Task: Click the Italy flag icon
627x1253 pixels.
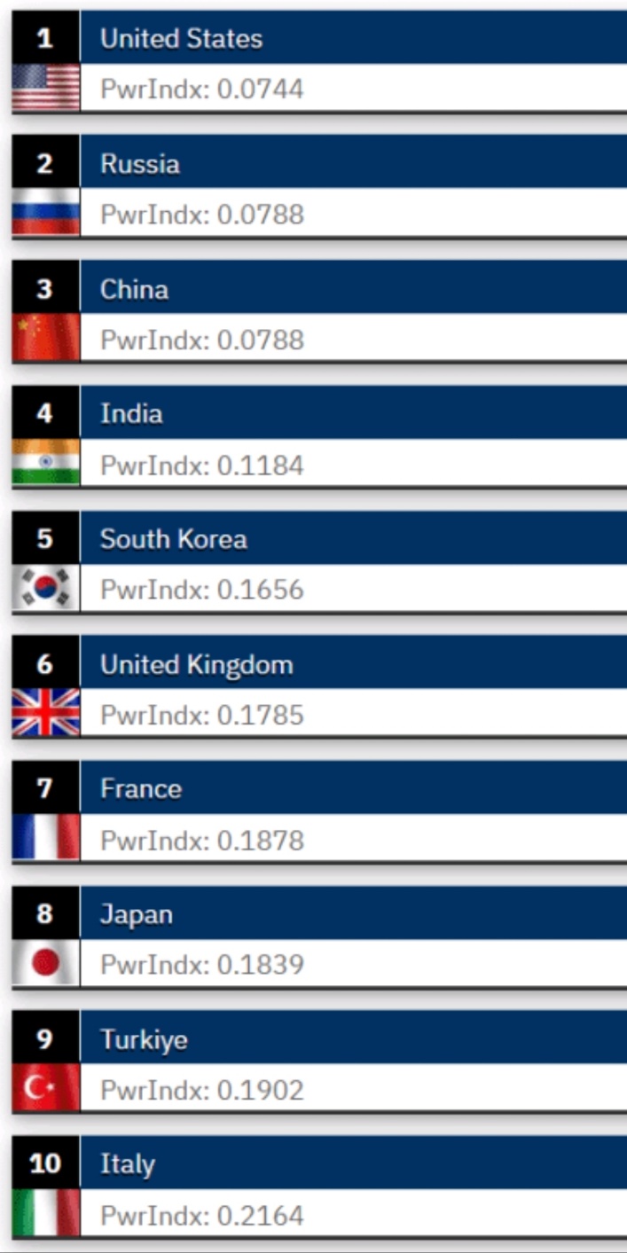Action: pyautogui.click(x=46, y=1214)
